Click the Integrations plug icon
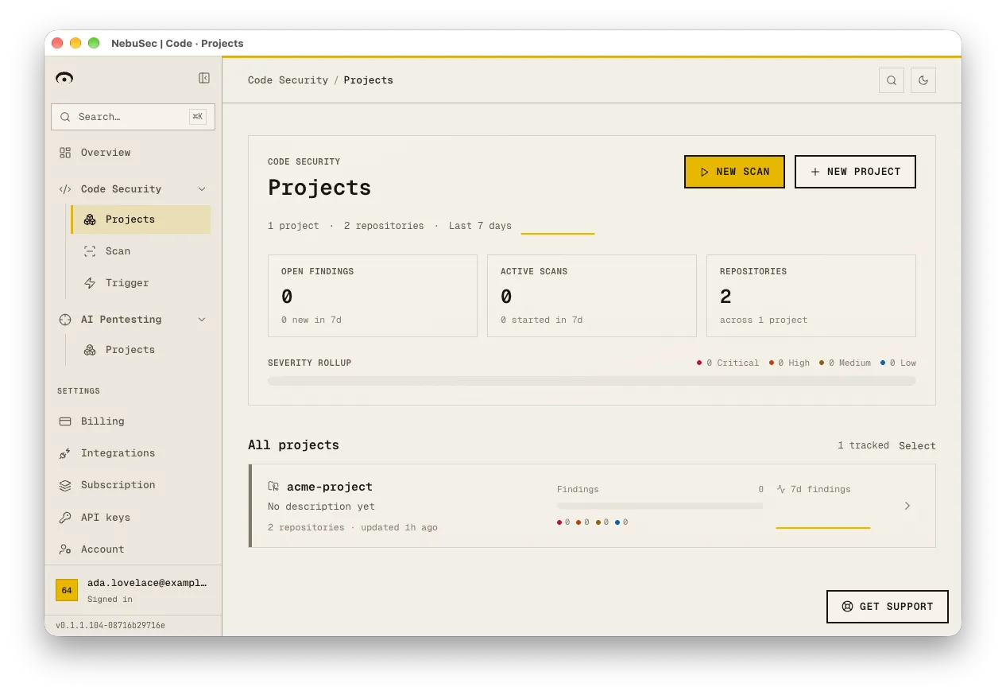 tap(65, 453)
